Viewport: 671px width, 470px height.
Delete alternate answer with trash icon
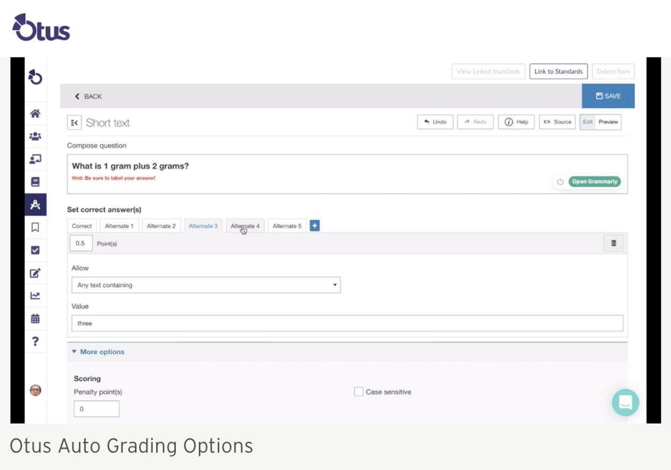coord(613,243)
